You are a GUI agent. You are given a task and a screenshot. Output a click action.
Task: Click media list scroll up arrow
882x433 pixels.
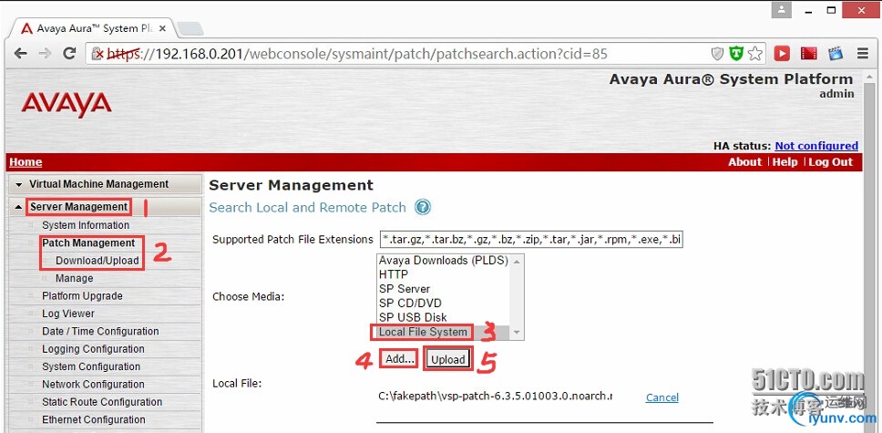pyautogui.click(x=517, y=261)
